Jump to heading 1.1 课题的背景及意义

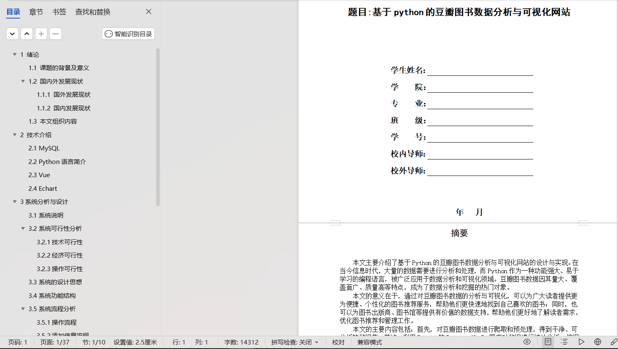59,68
